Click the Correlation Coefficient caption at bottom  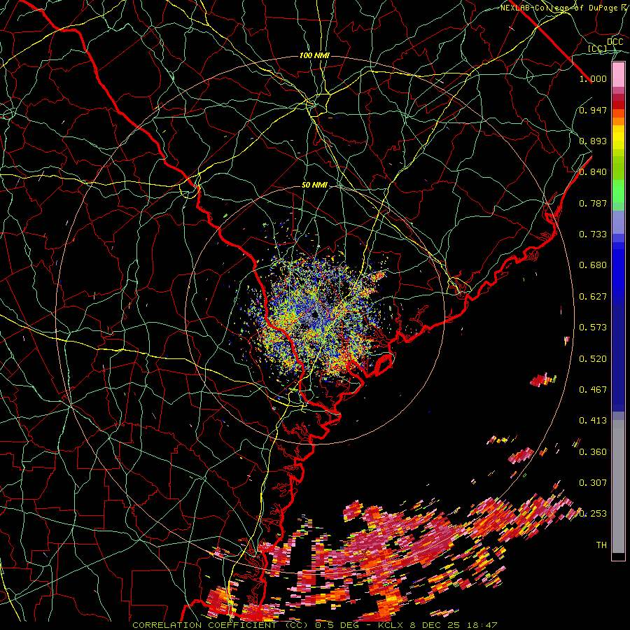[x=315, y=625]
